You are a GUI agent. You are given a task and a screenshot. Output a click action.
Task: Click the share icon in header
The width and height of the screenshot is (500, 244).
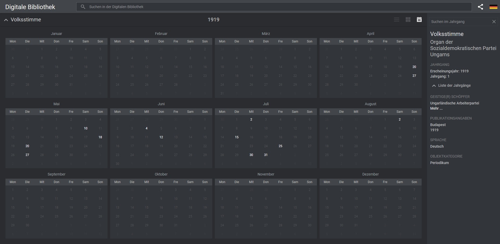(480, 7)
